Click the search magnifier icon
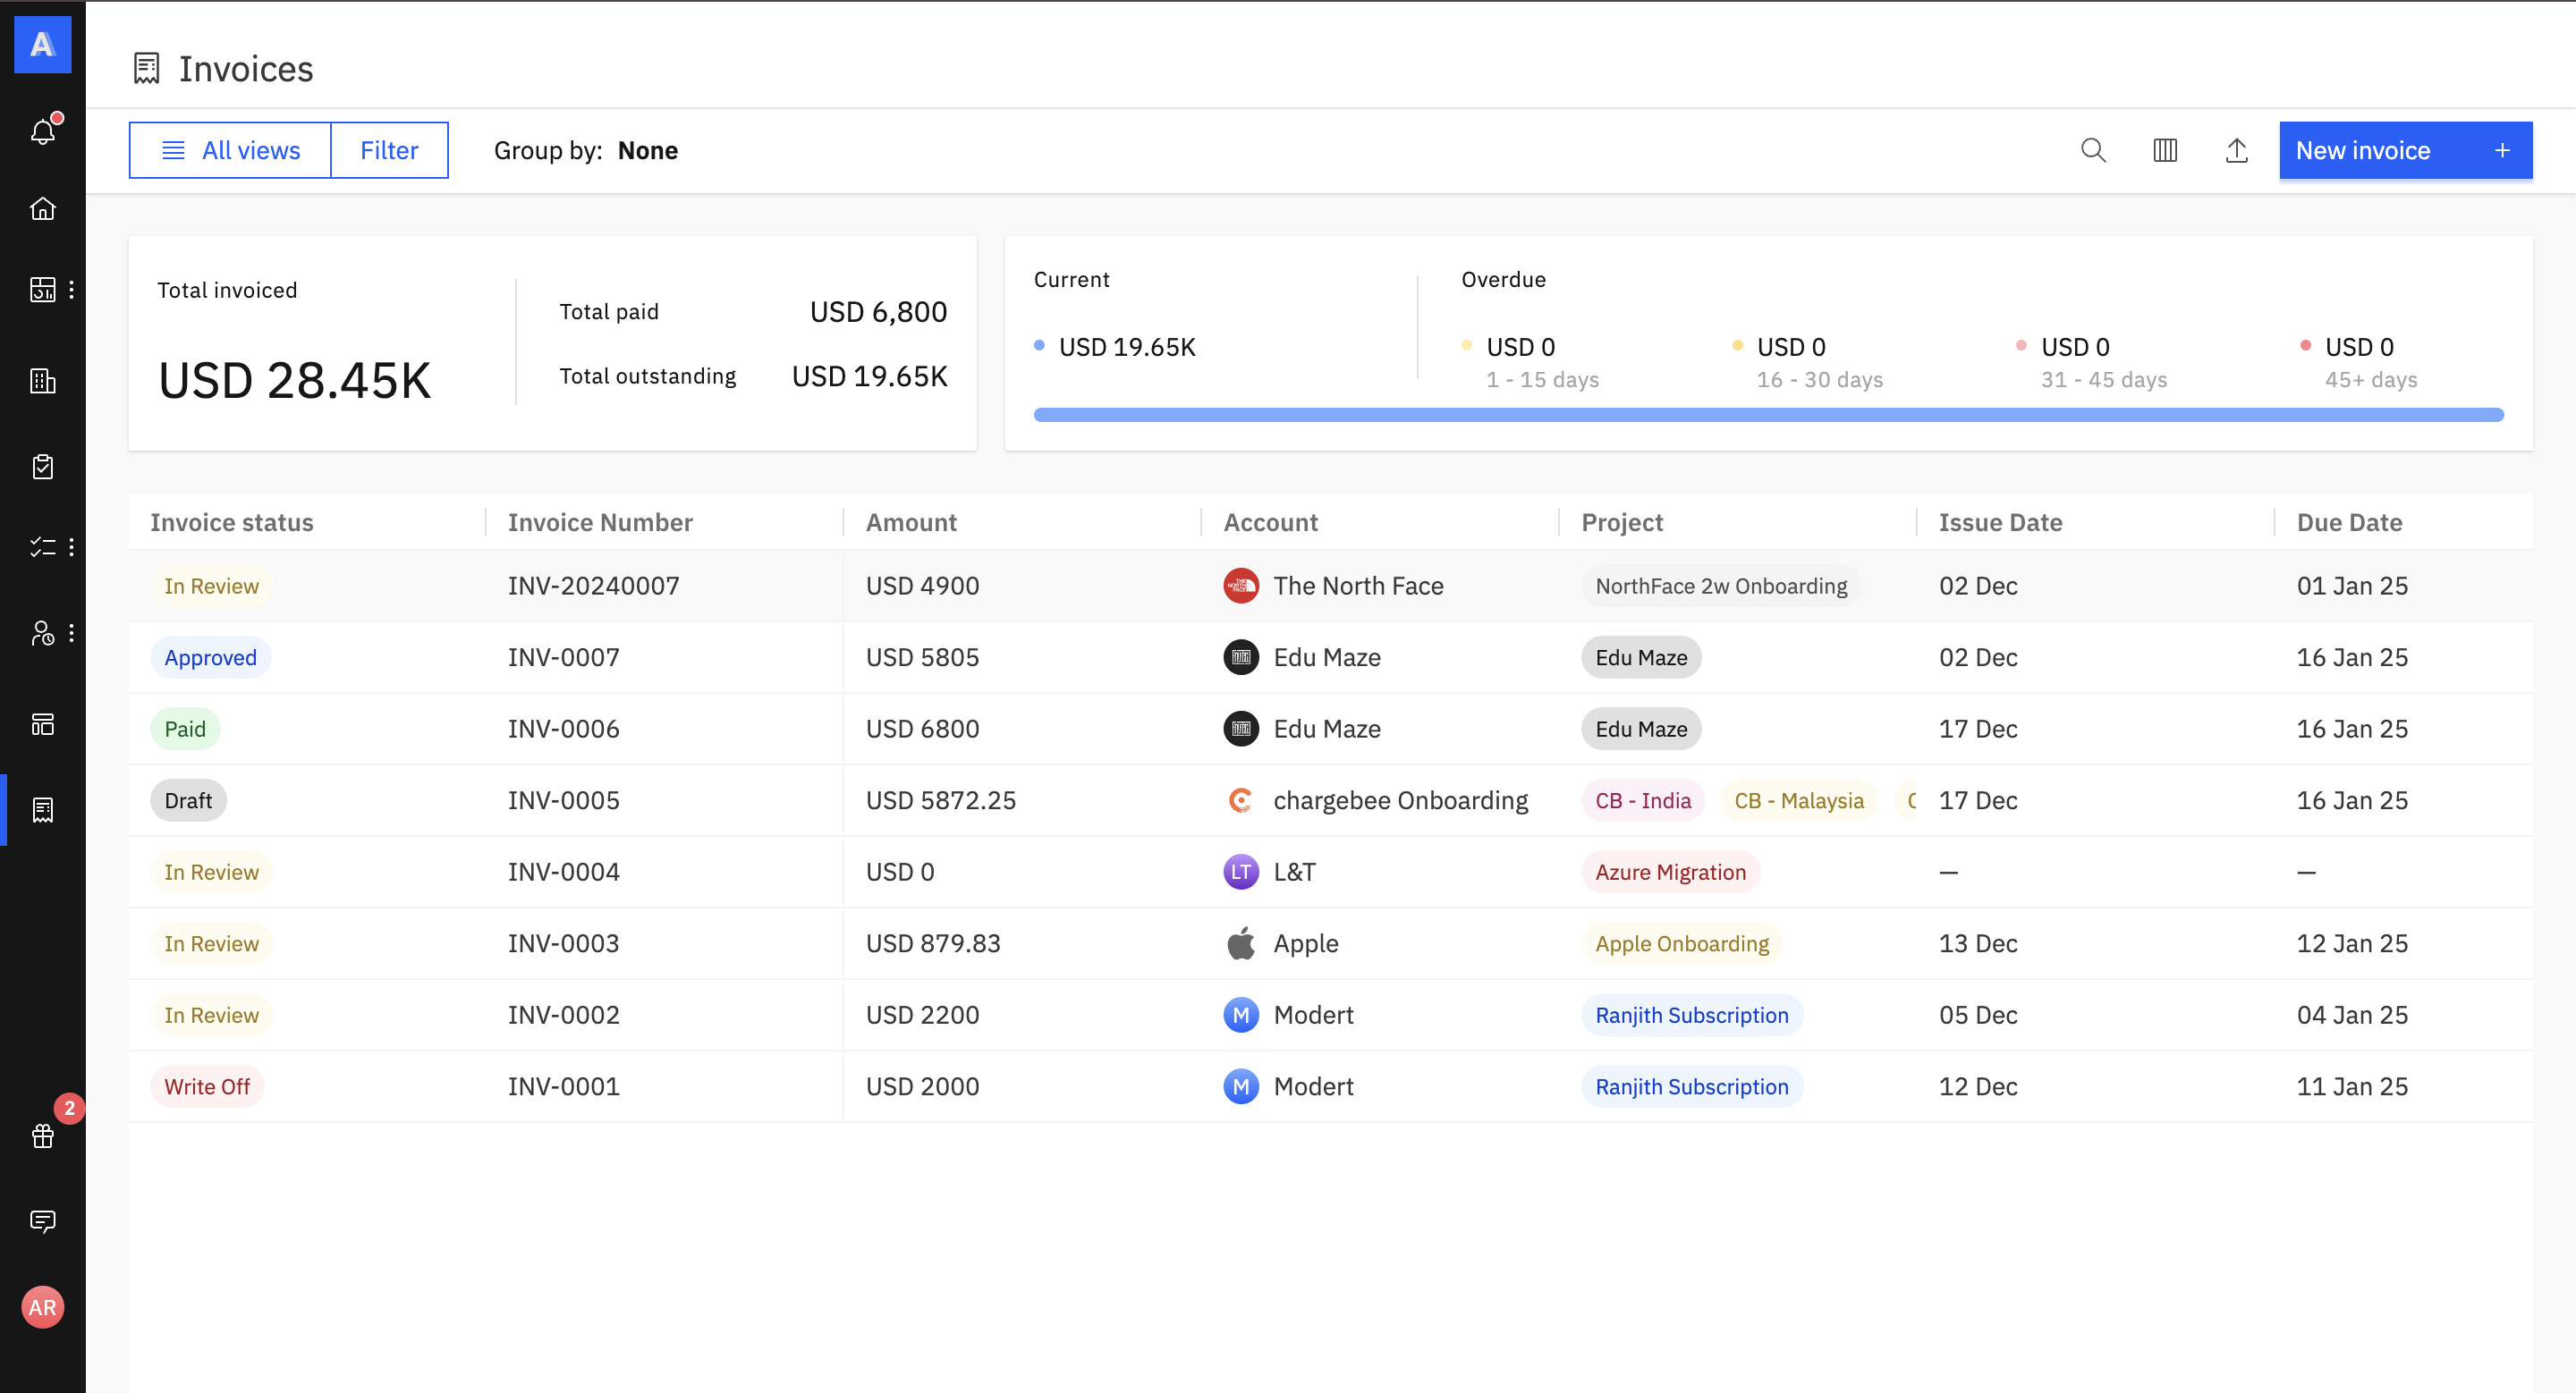The image size is (2576, 1393). [x=2093, y=151]
